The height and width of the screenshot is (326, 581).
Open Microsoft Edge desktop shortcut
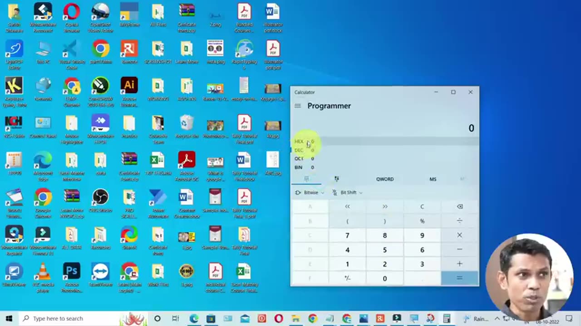[x=43, y=167]
